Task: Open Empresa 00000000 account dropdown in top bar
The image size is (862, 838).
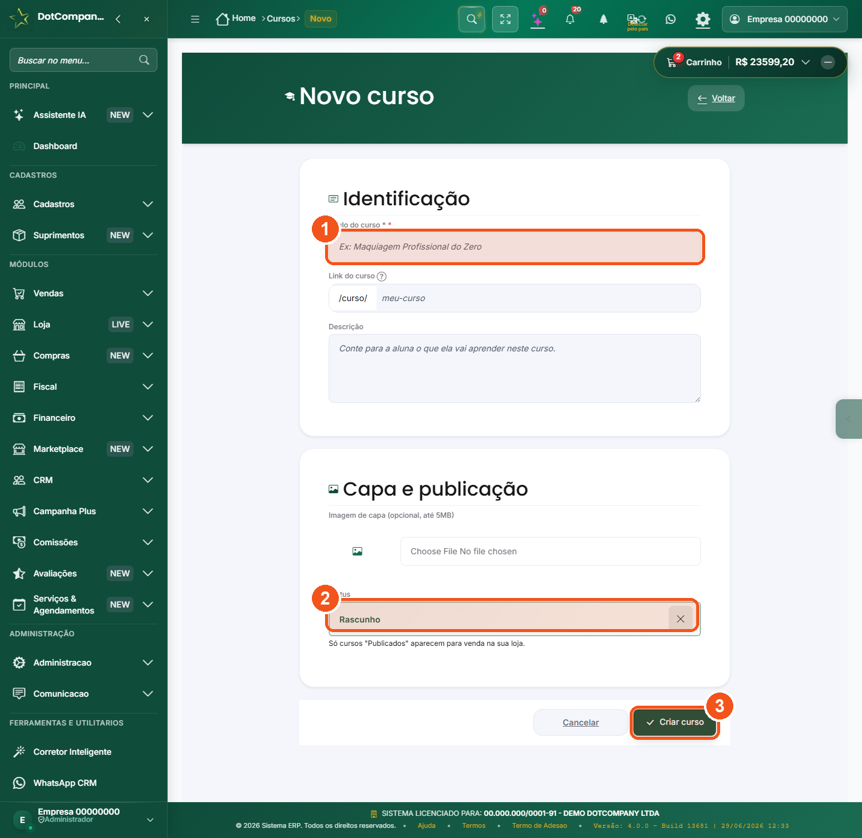Action: [784, 19]
